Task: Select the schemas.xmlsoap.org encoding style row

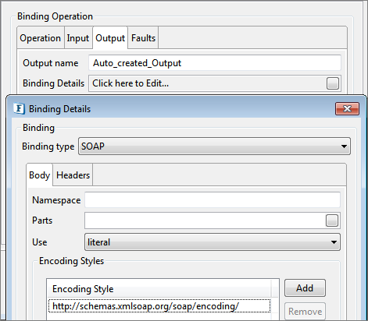Action: (x=159, y=306)
